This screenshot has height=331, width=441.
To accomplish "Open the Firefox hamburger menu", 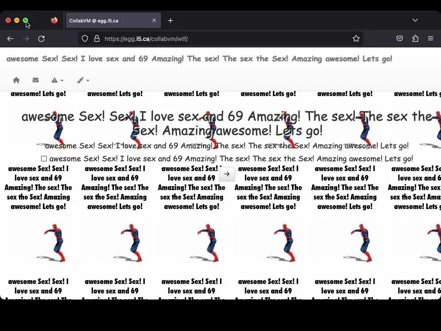I will (x=431, y=38).
